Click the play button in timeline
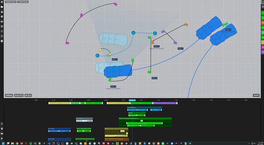Screen dimensions: 264x145 pos(2,139)
